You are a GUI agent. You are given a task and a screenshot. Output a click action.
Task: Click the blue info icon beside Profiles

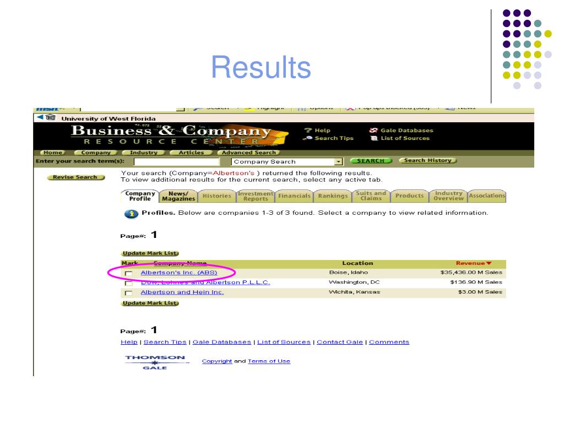tap(131, 214)
